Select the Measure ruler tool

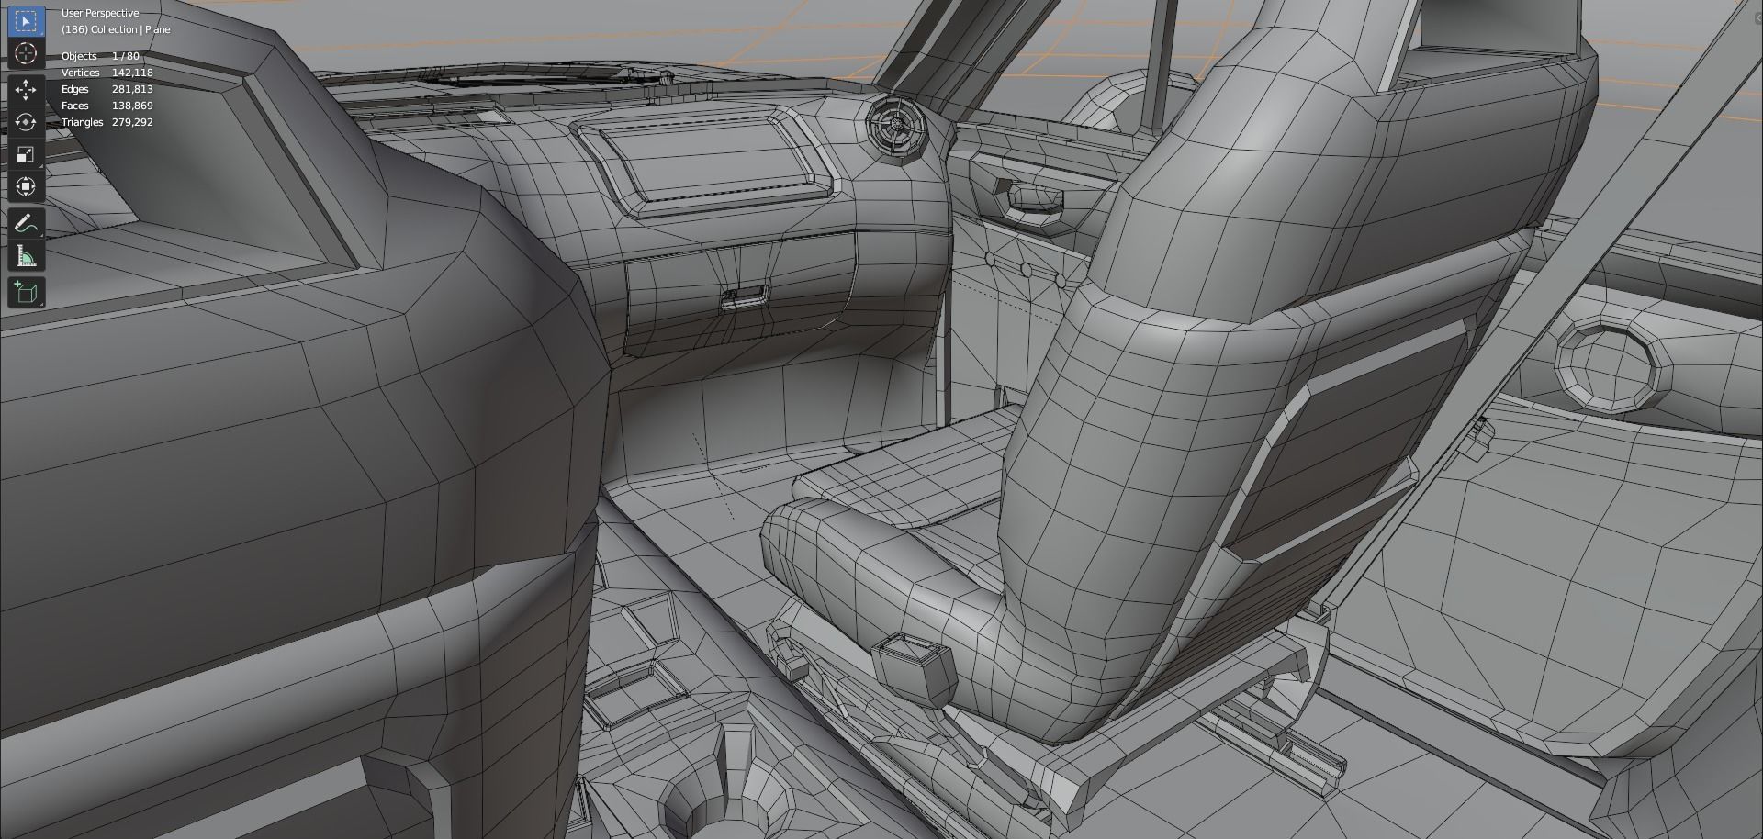pos(26,256)
